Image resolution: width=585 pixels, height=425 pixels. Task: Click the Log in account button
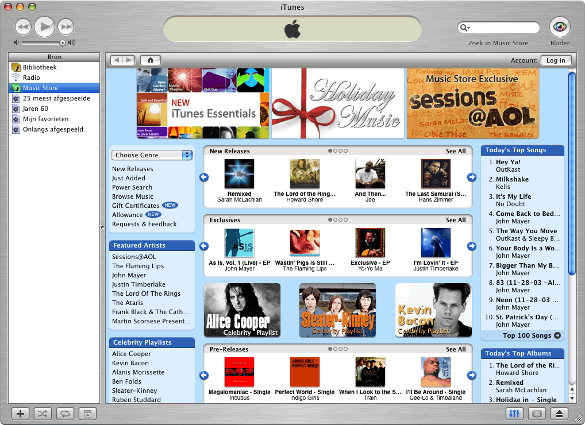click(x=556, y=60)
